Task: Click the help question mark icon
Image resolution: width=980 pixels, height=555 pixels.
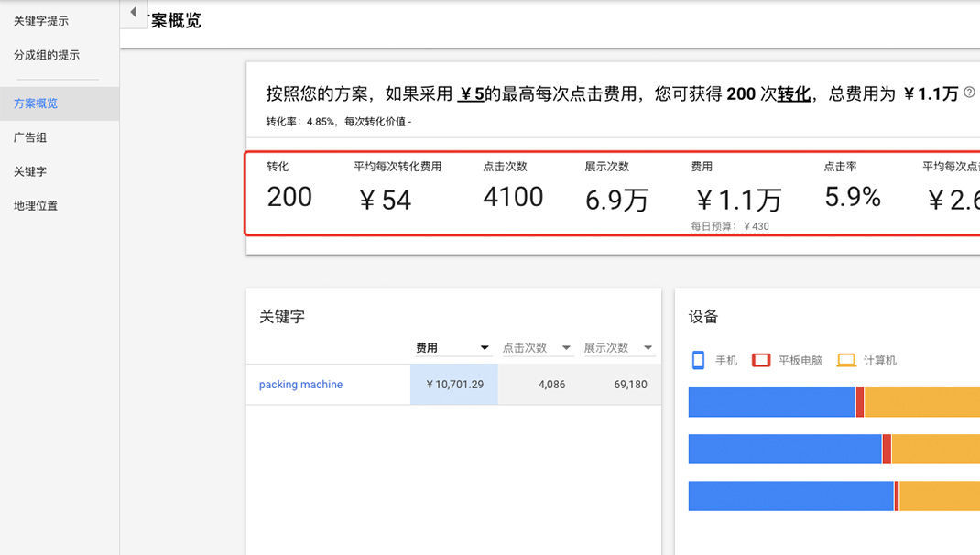Action: pos(969,93)
